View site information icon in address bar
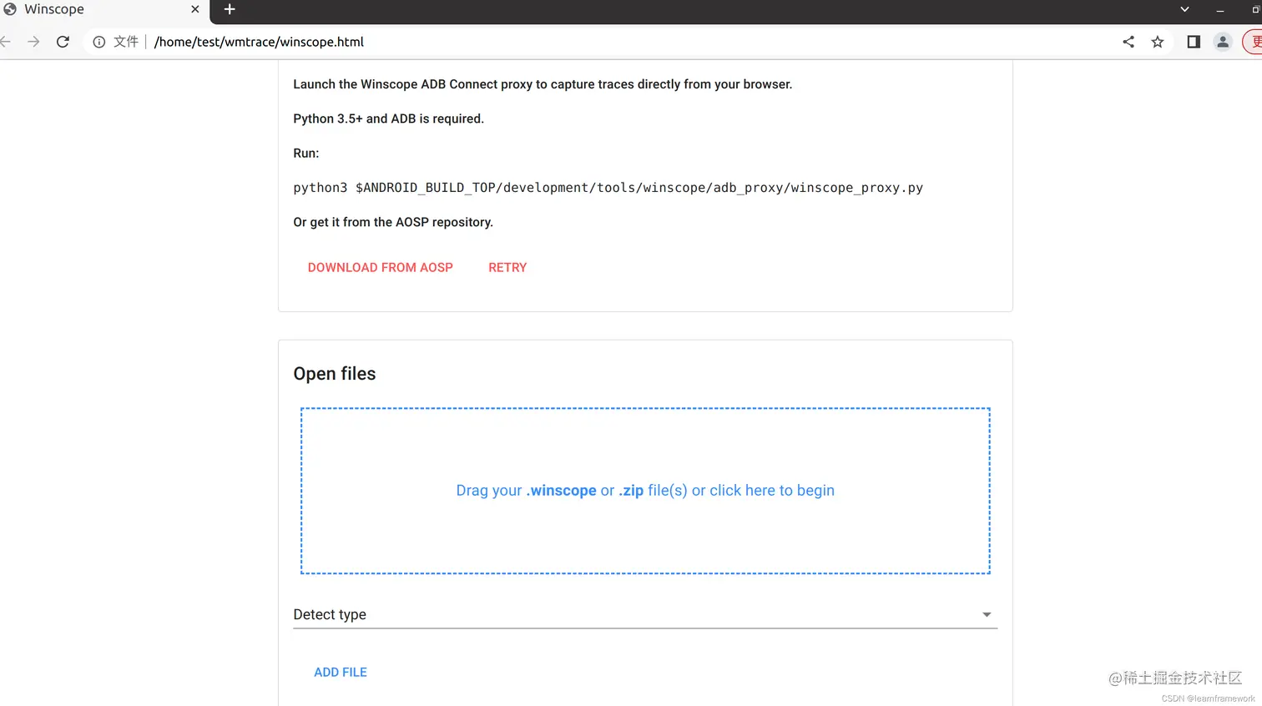Image resolution: width=1262 pixels, height=706 pixels. 99,42
